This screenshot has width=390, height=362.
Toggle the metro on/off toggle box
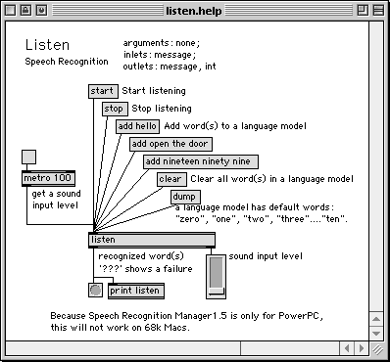point(28,157)
